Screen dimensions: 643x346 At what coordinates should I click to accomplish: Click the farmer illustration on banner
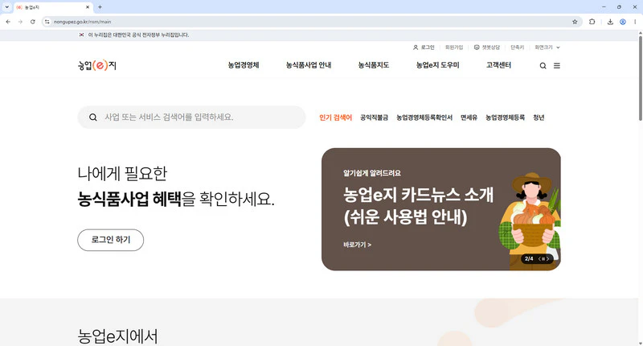pos(530,220)
